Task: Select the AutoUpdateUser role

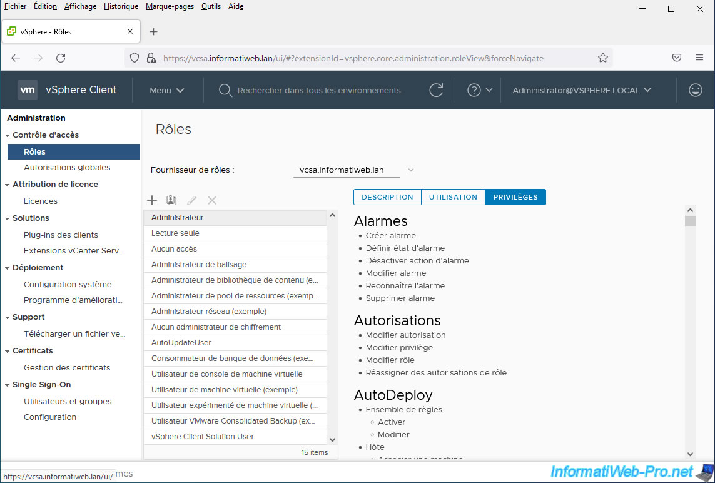Action: (x=235, y=342)
